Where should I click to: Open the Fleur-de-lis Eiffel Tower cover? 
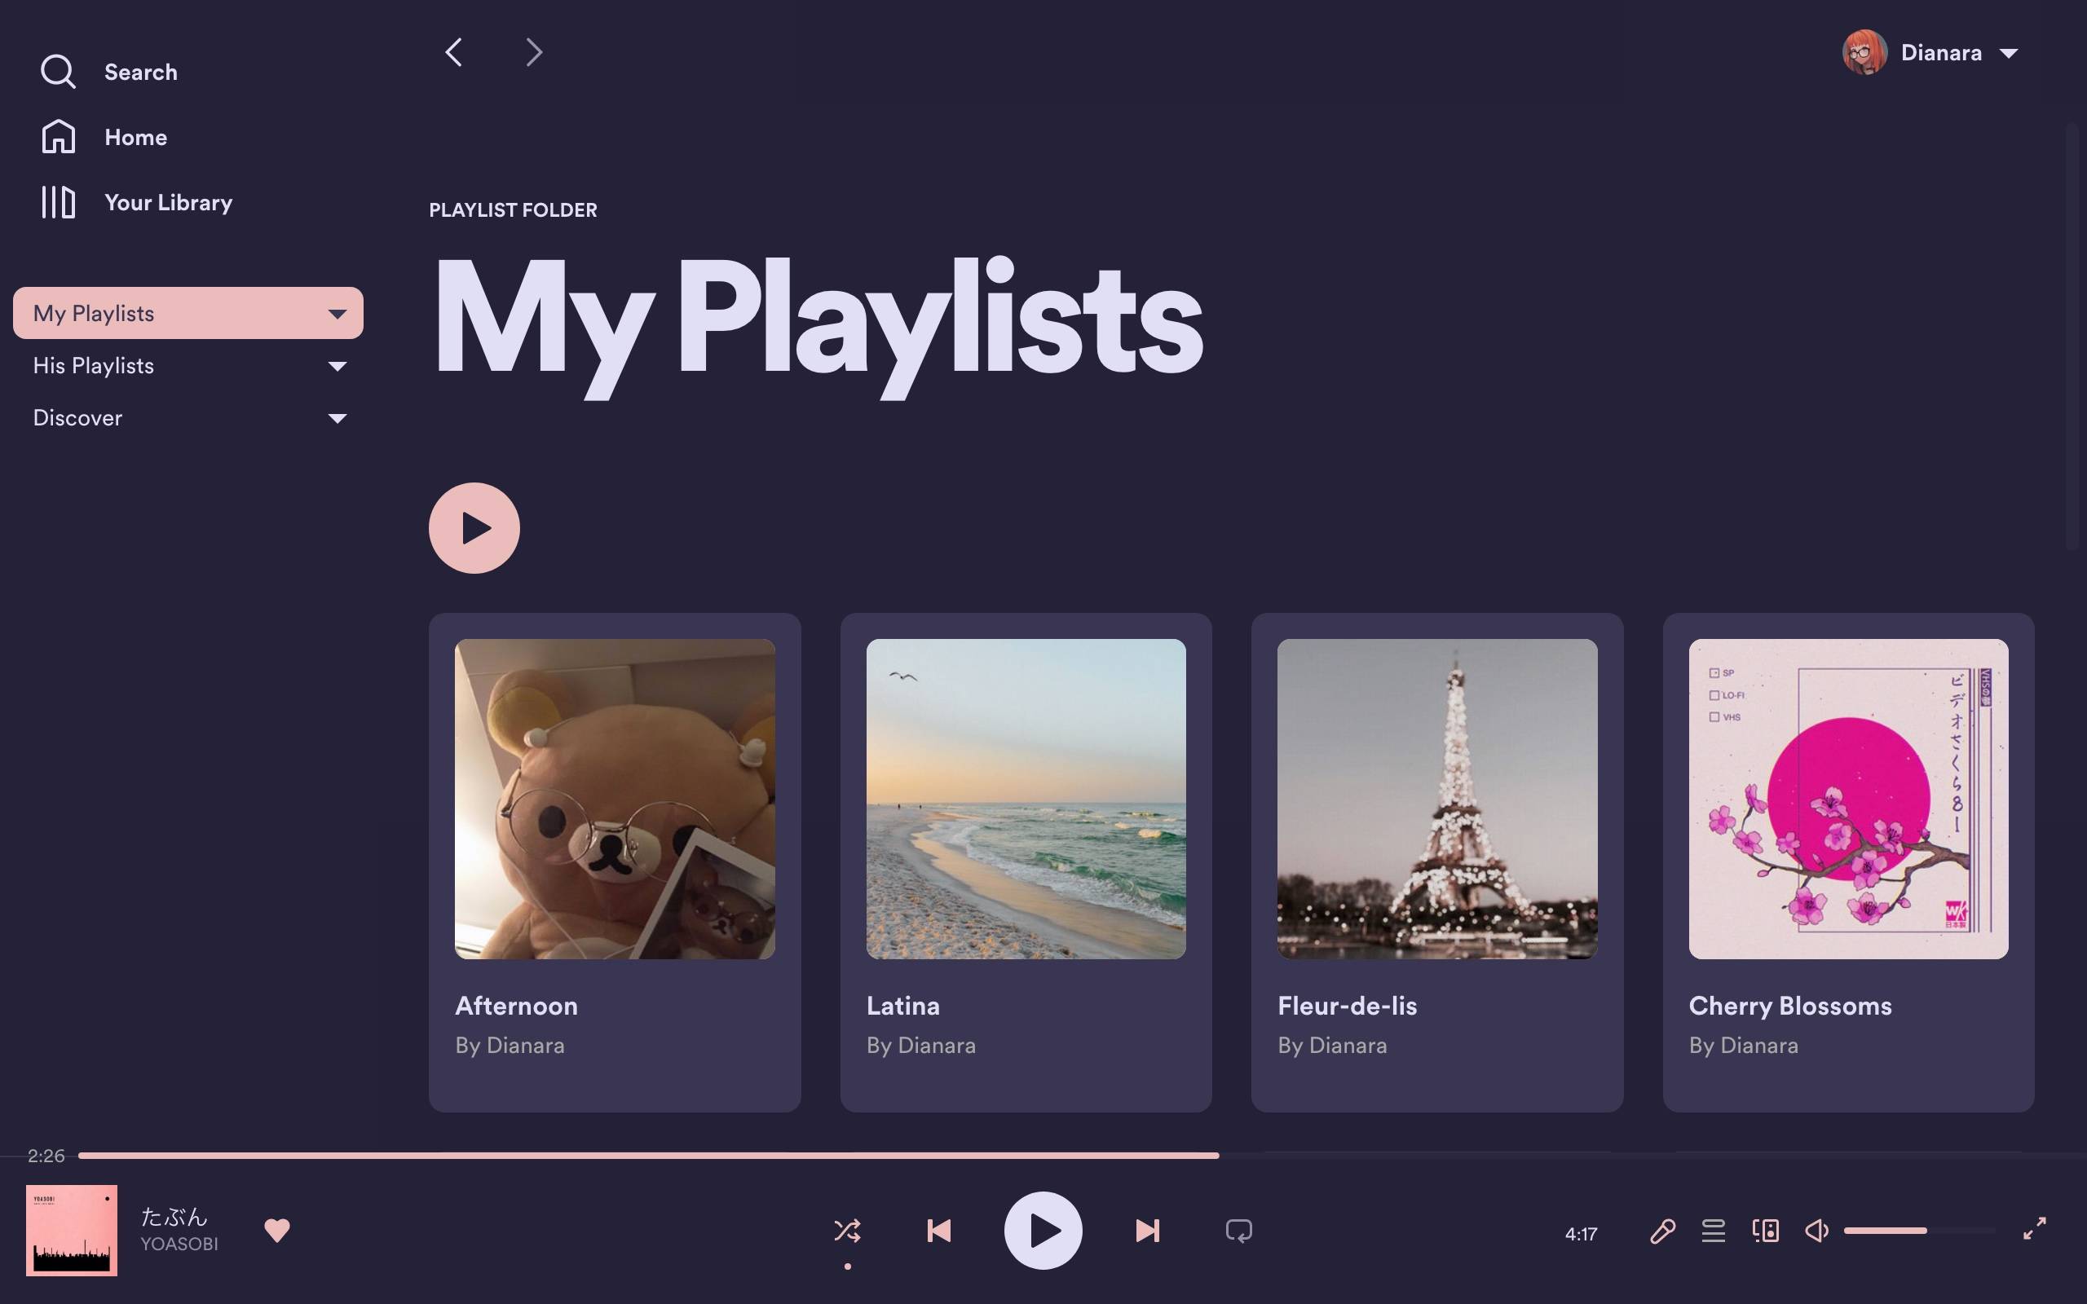tap(1436, 799)
